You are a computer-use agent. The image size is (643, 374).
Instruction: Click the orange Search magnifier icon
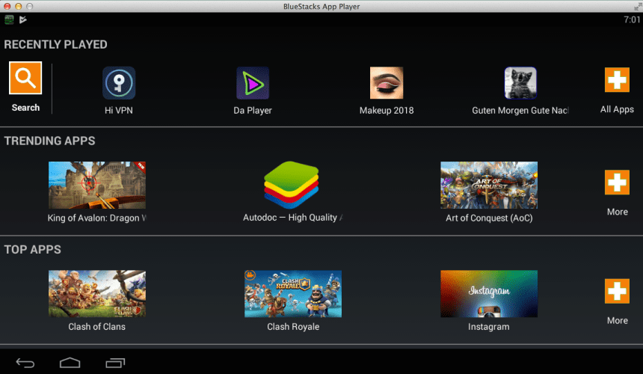(25, 79)
